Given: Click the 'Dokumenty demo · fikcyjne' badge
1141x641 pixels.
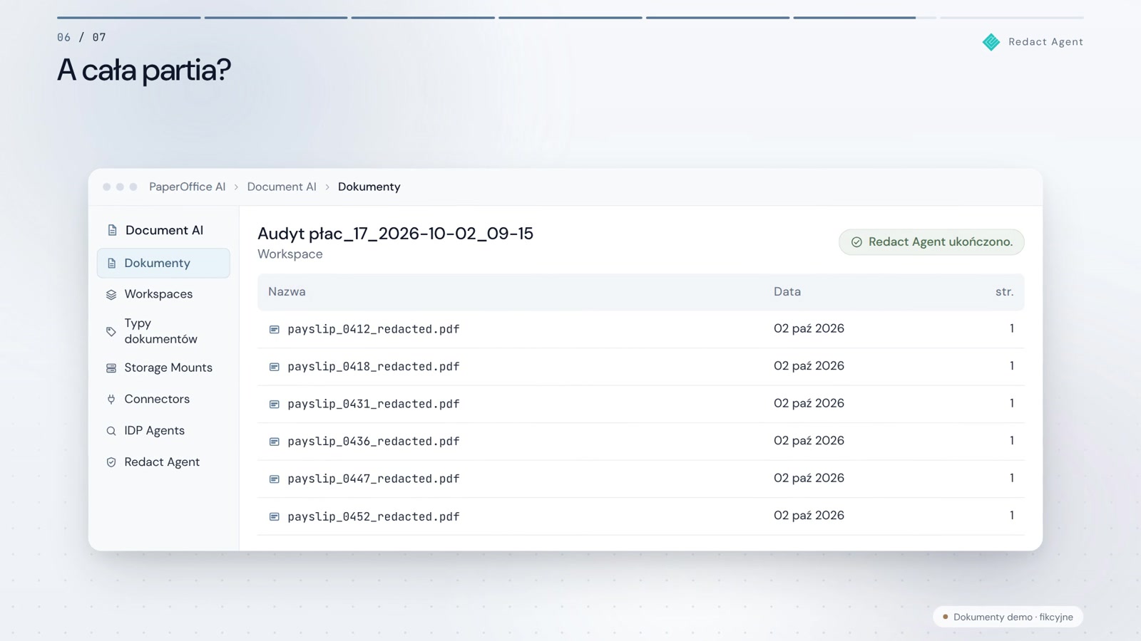Looking at the screenshot, I should (x=1008, y=617).
